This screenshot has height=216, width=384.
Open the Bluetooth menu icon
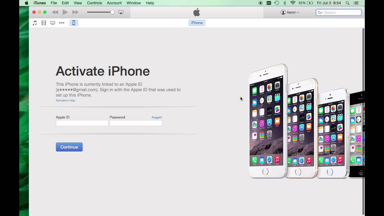(x=285, y=3)
